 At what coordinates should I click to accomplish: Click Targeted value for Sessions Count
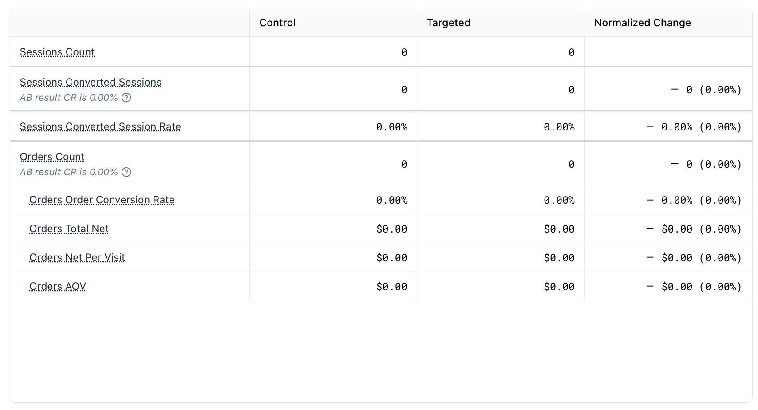tap(571, 52)
